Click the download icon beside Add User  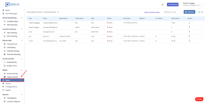point(202,12)
